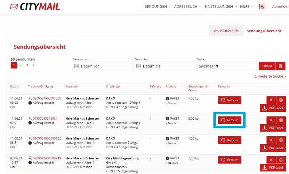Open the Sendungen dropdown menu
Screen dimensions: 289x174
click(157, 7)
